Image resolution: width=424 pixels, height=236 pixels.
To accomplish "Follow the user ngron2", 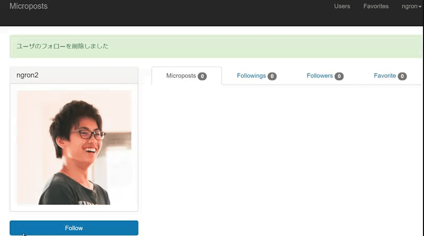I will [74, 228].
